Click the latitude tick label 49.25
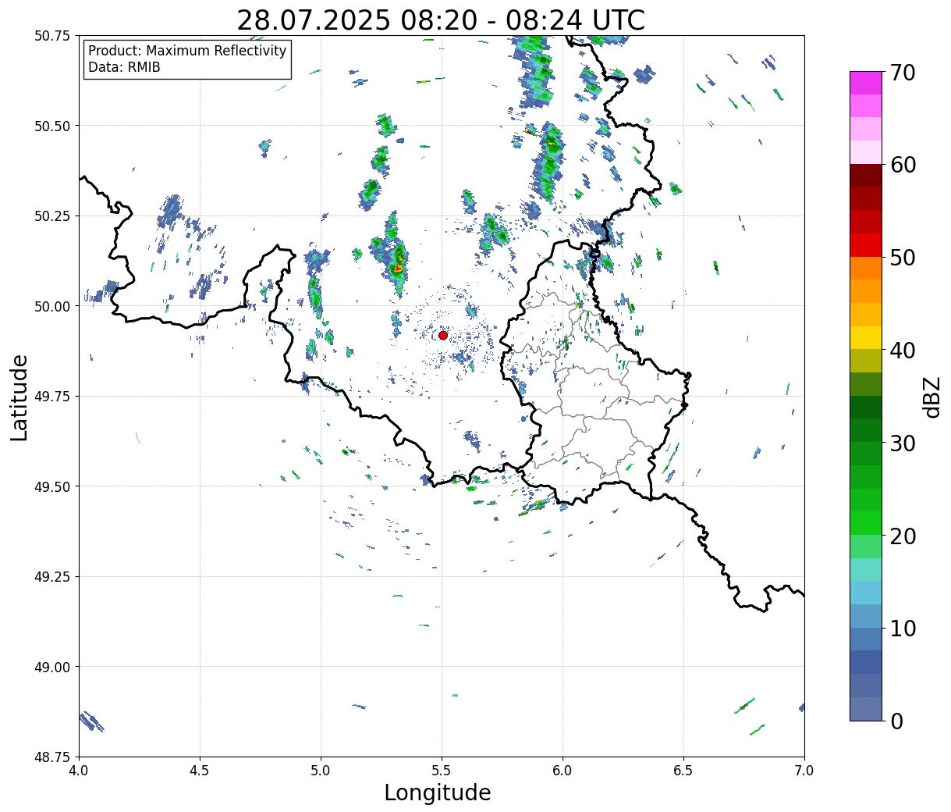Viewport: 951px width, 812px height. coord(52,577)
